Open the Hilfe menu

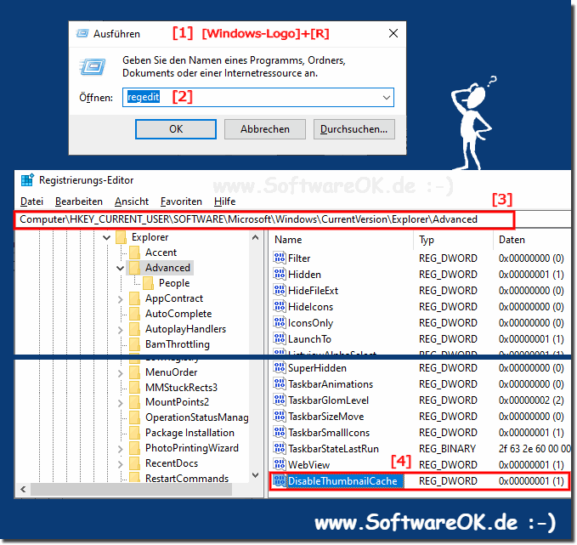point(224,202)
